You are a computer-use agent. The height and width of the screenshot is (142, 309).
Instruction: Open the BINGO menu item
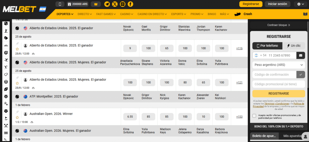pyautogui.click(x=212, y=14)
